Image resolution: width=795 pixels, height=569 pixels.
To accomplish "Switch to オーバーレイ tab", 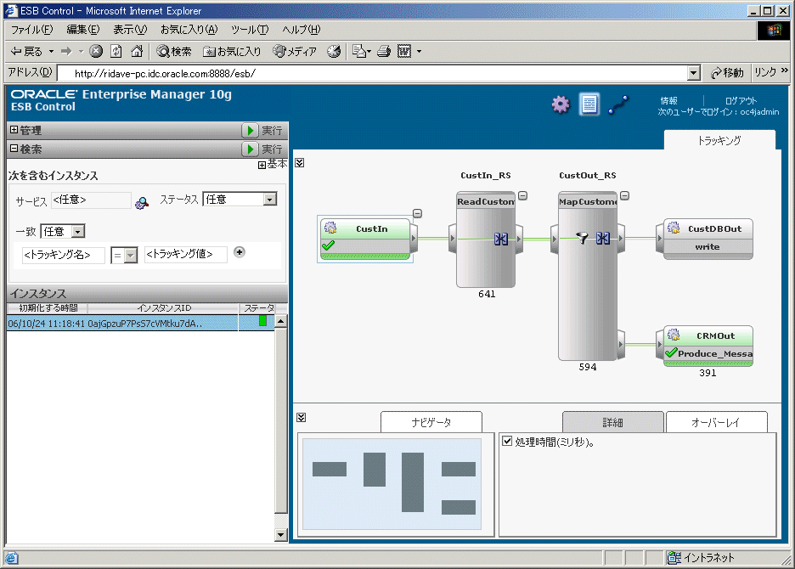I will (x=716, y=422).
